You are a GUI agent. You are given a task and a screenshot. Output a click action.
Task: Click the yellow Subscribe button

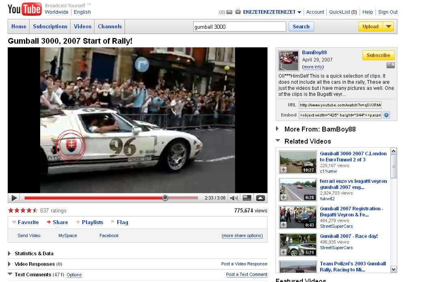tap(378, 55)
